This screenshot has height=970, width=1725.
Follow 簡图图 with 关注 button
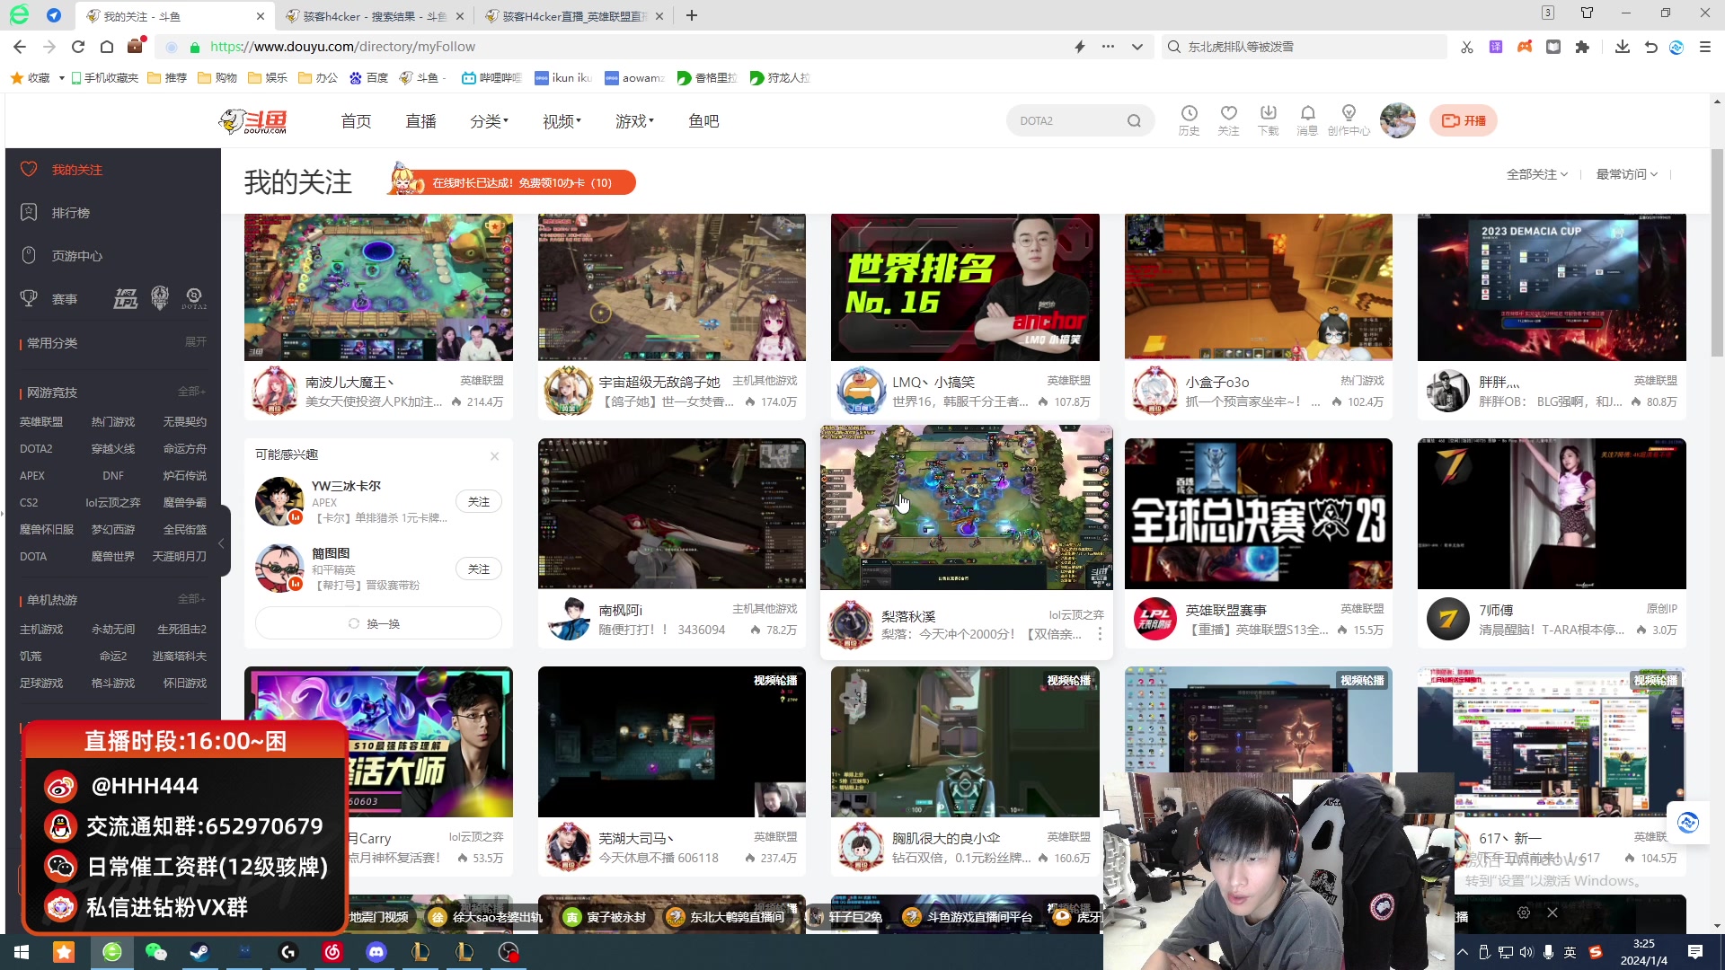point(479,569)
